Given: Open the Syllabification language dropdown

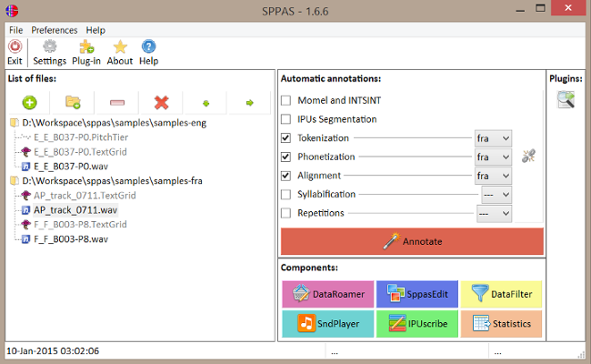Looking at the screenshot, I should pyautogui.click(x=496, y=195).
